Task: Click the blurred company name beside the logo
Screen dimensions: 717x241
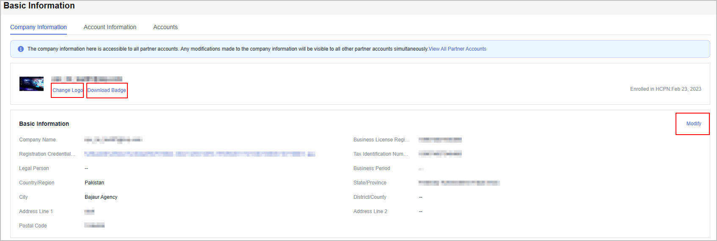Action: tap(87, 79)
